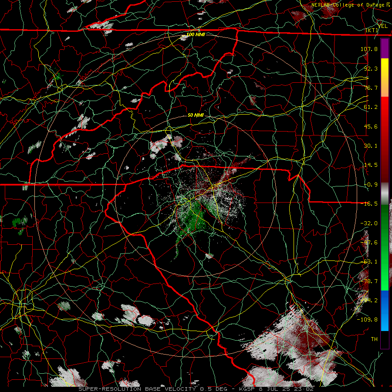Select the -16.5 scale value

[x=369, y=204]
